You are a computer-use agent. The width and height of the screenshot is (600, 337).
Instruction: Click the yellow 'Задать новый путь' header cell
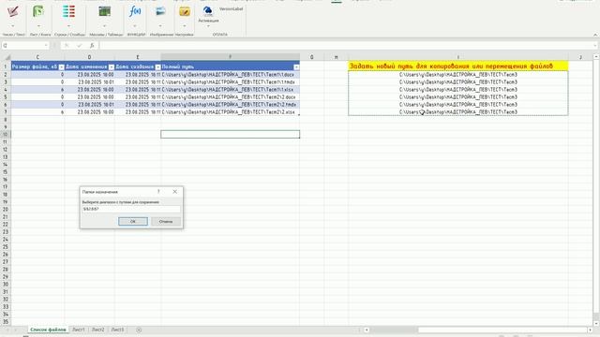[x=458, y=66]
